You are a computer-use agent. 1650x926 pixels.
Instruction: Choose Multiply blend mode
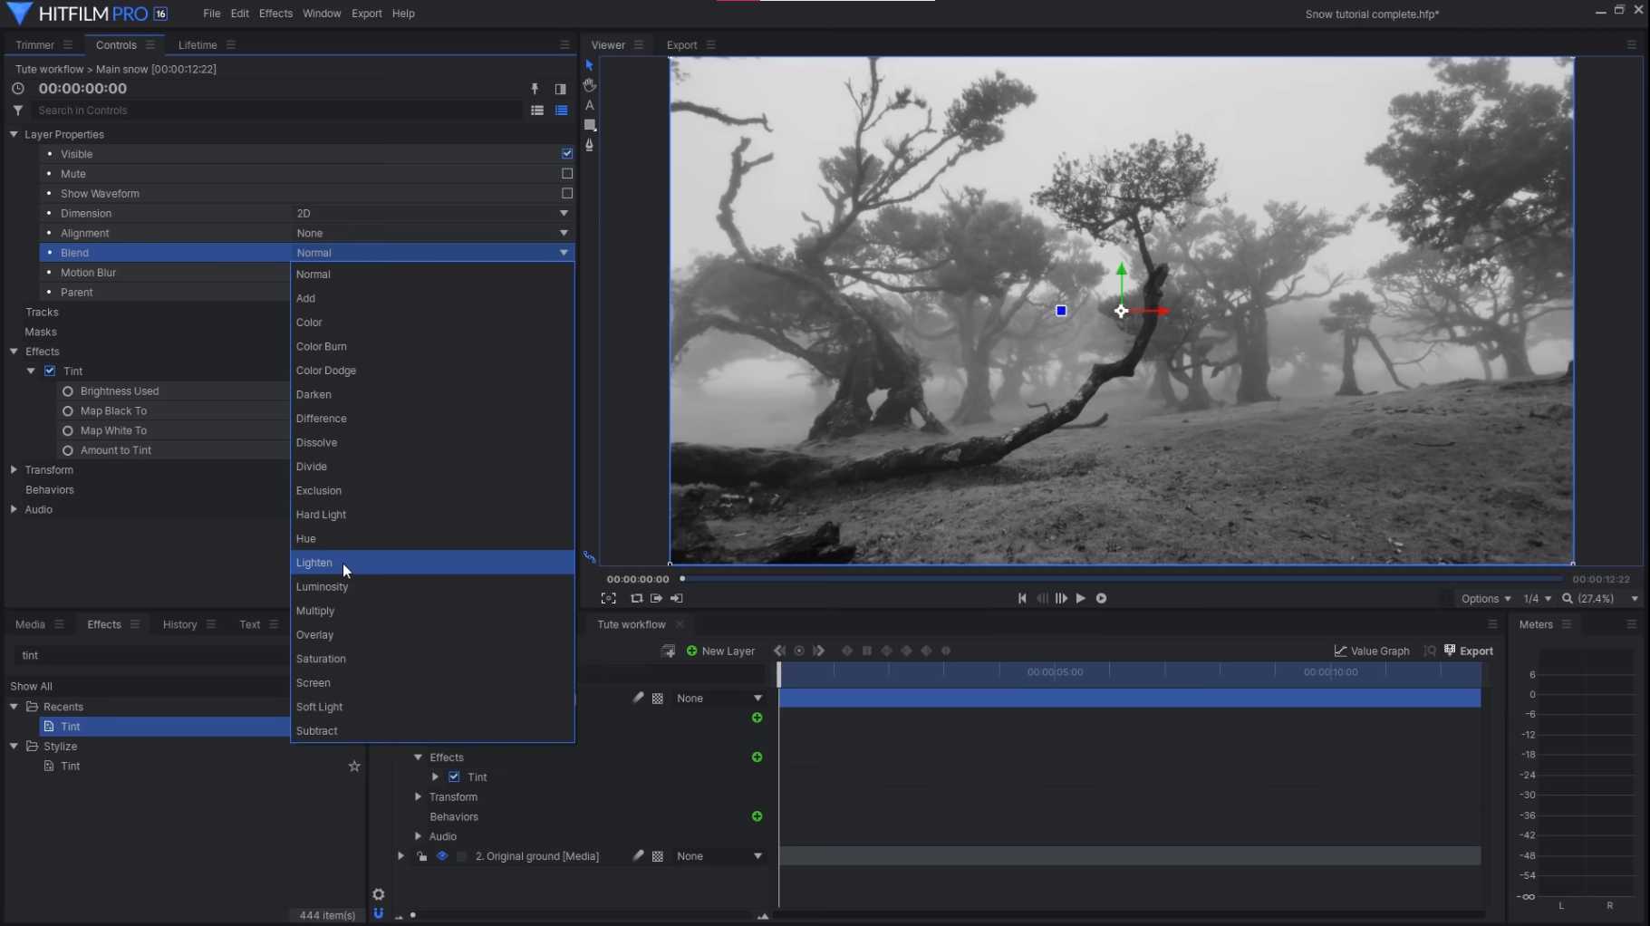tap(432, 611)
